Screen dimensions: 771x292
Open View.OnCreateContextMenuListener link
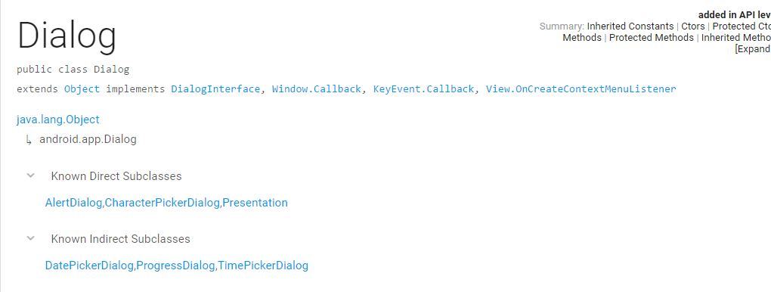(x=581, y=89)
